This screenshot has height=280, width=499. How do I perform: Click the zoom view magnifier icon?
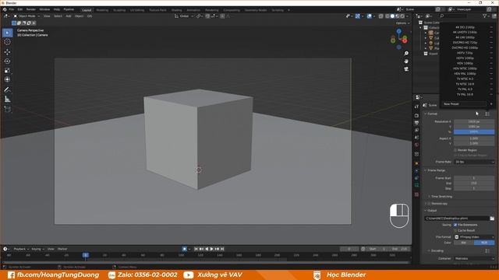406,54
